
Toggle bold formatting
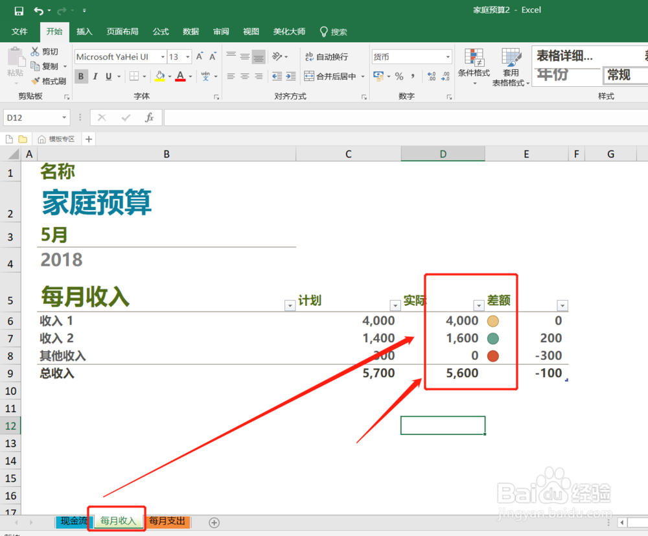pyautogui.click(x=80, y=76)
